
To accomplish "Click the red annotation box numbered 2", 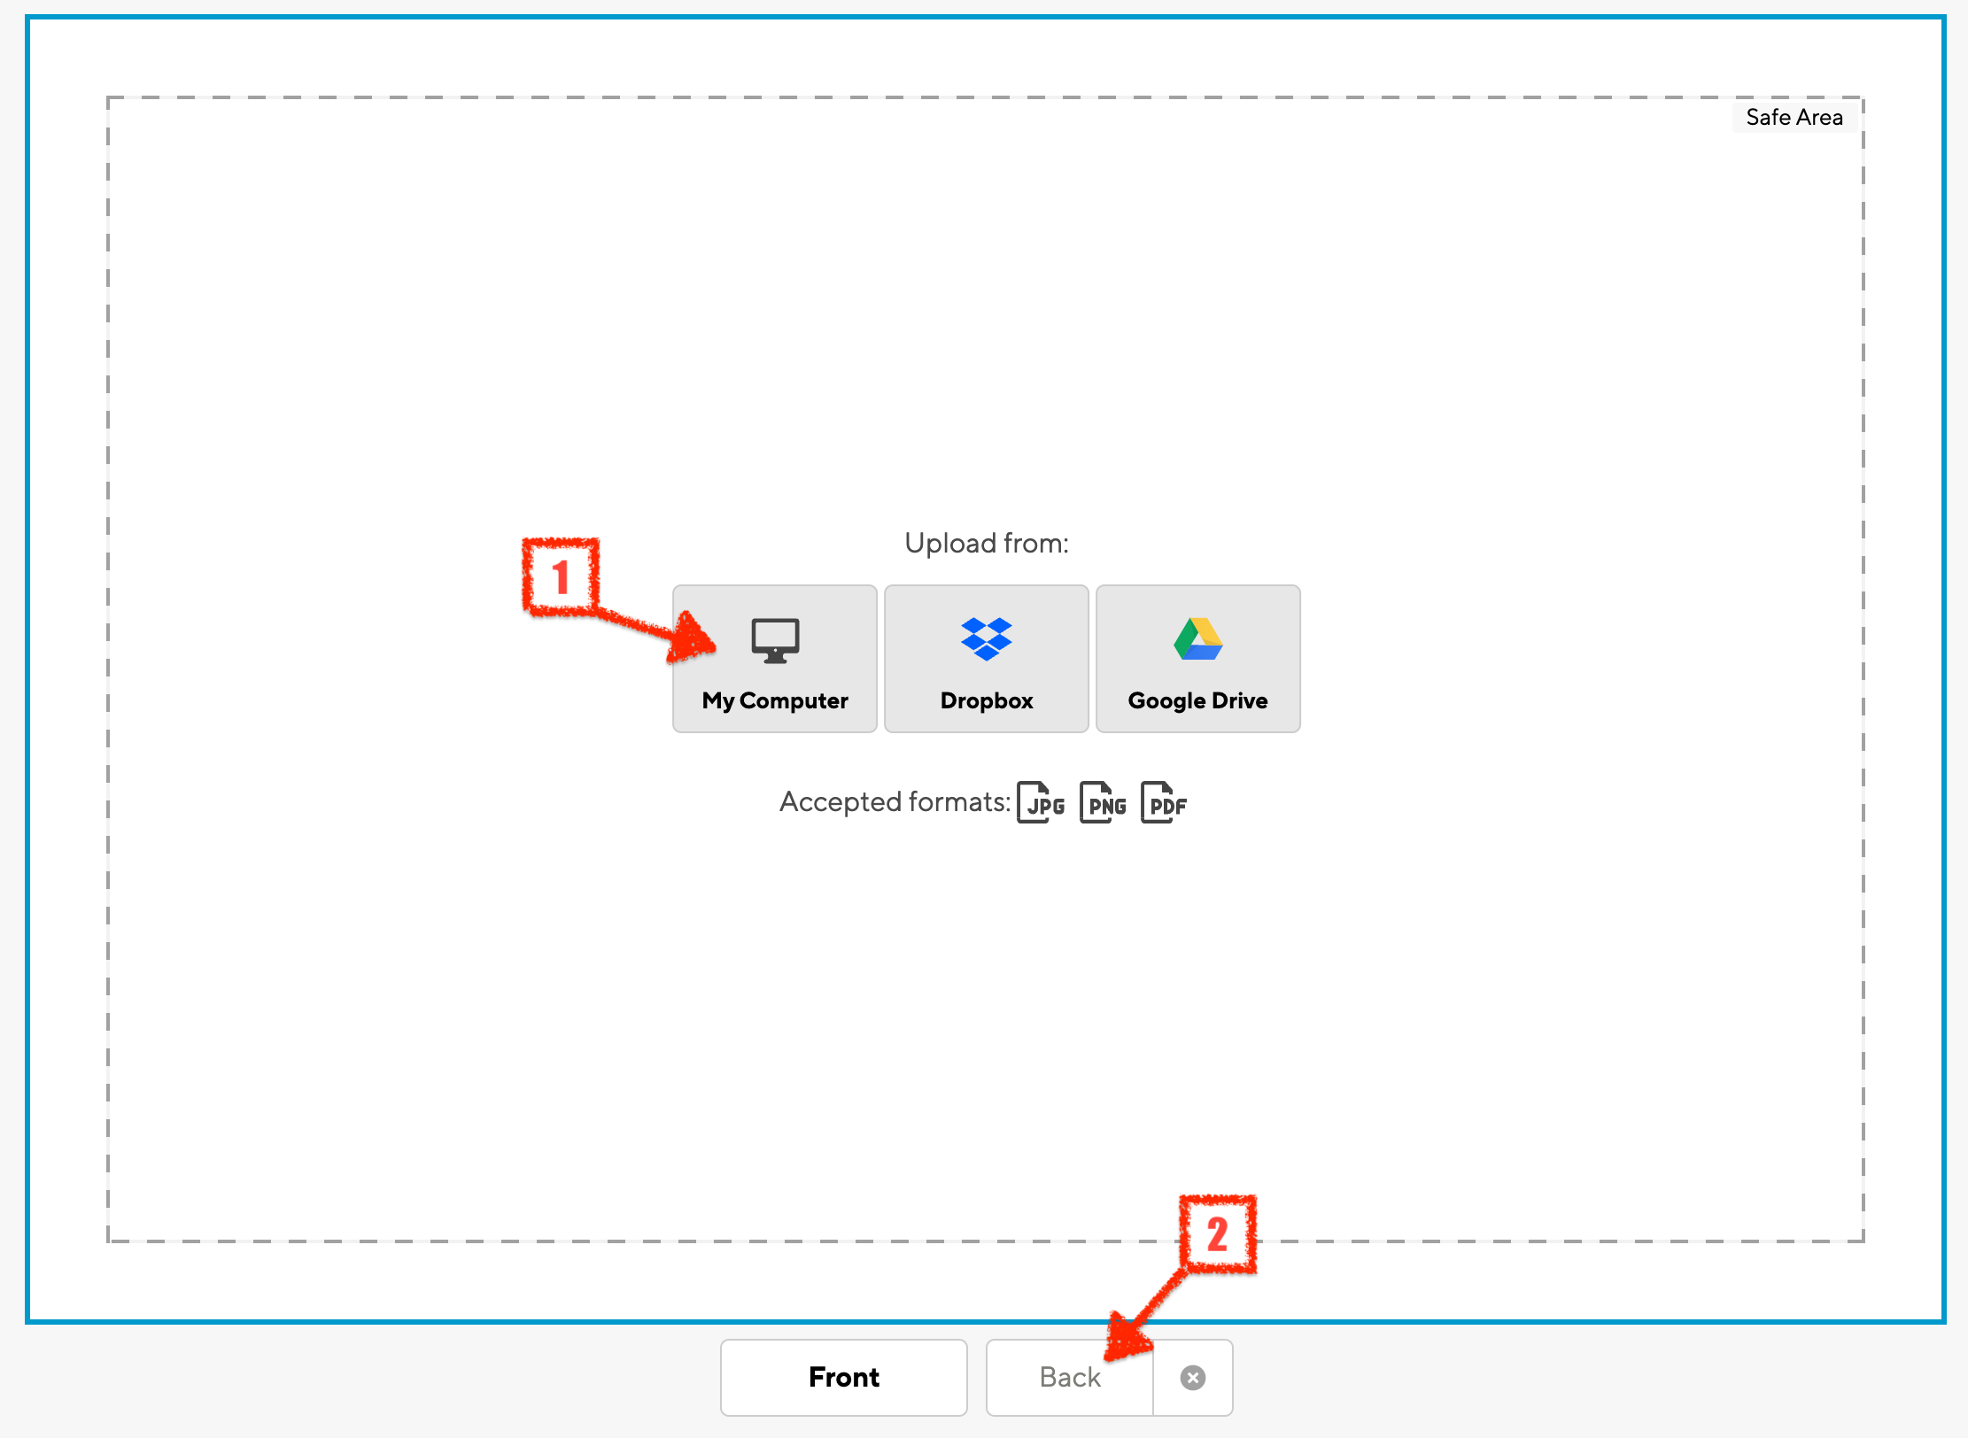I will (1218, 1234).
